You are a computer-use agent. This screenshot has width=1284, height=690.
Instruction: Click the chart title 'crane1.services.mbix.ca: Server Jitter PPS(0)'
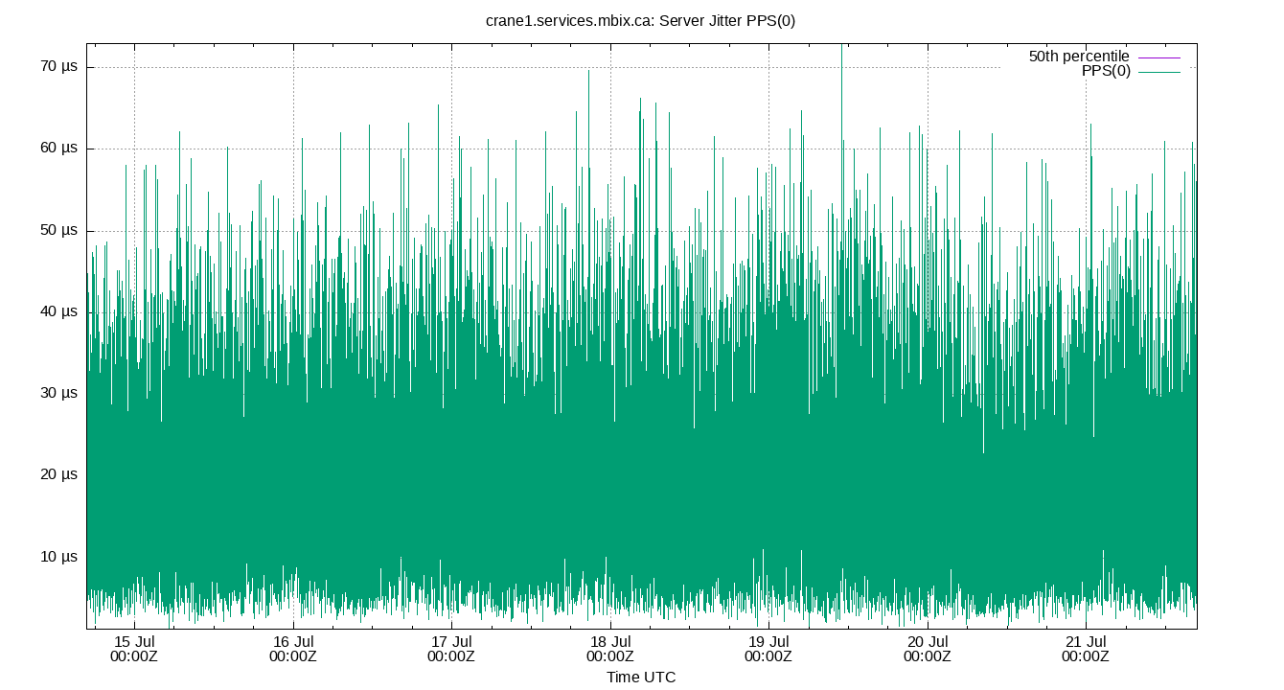point(641,20)
